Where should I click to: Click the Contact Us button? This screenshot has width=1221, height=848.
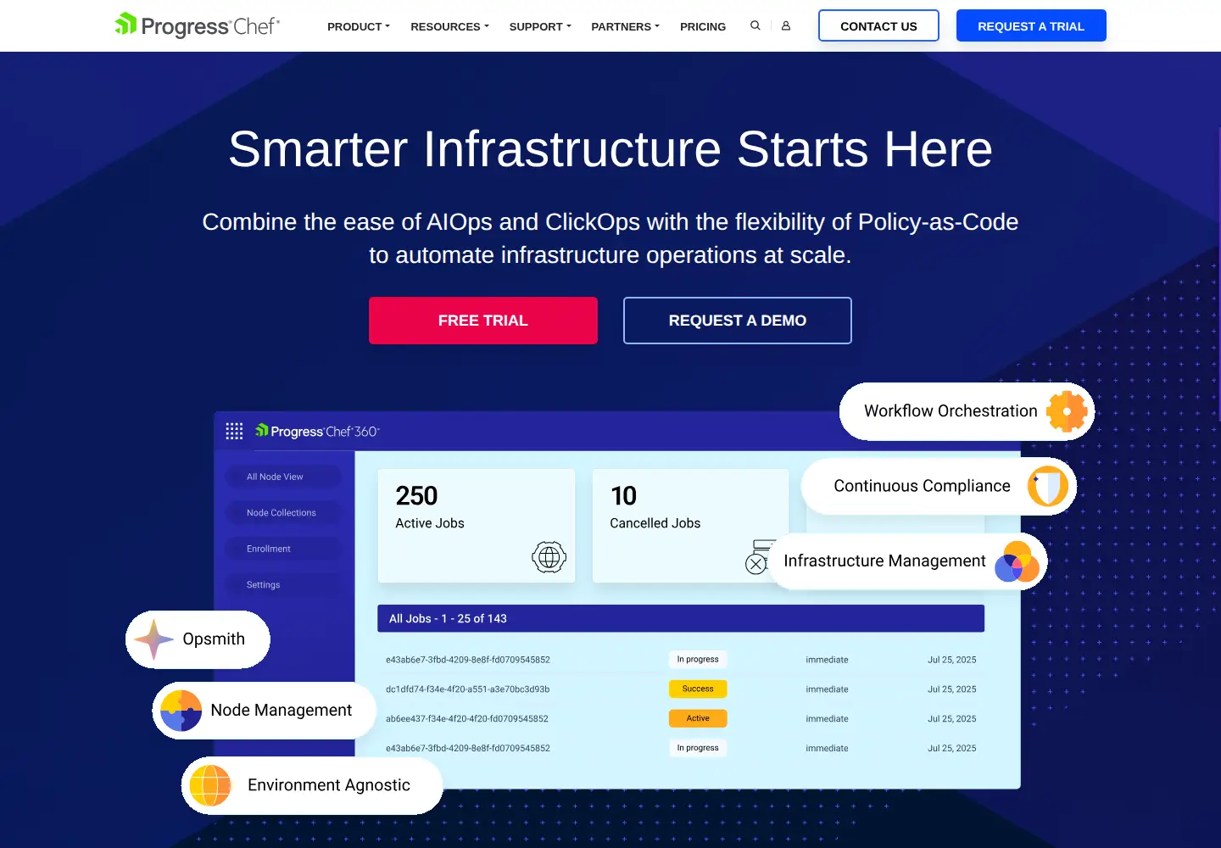pyautogui.click(x=878, y=25)
